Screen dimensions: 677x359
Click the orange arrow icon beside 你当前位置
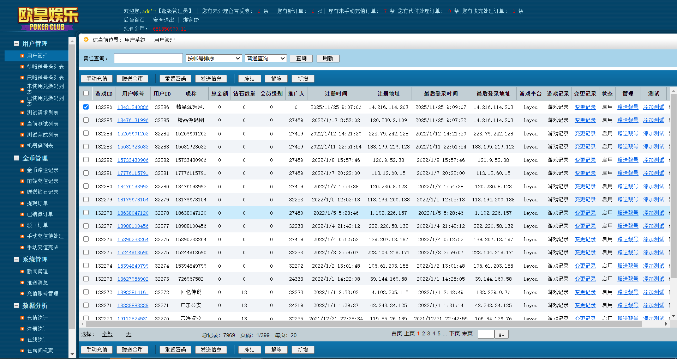86,40
